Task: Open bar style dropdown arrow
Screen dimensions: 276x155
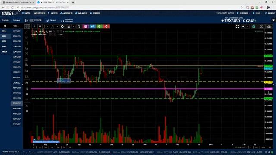Action: click(57, 27)
